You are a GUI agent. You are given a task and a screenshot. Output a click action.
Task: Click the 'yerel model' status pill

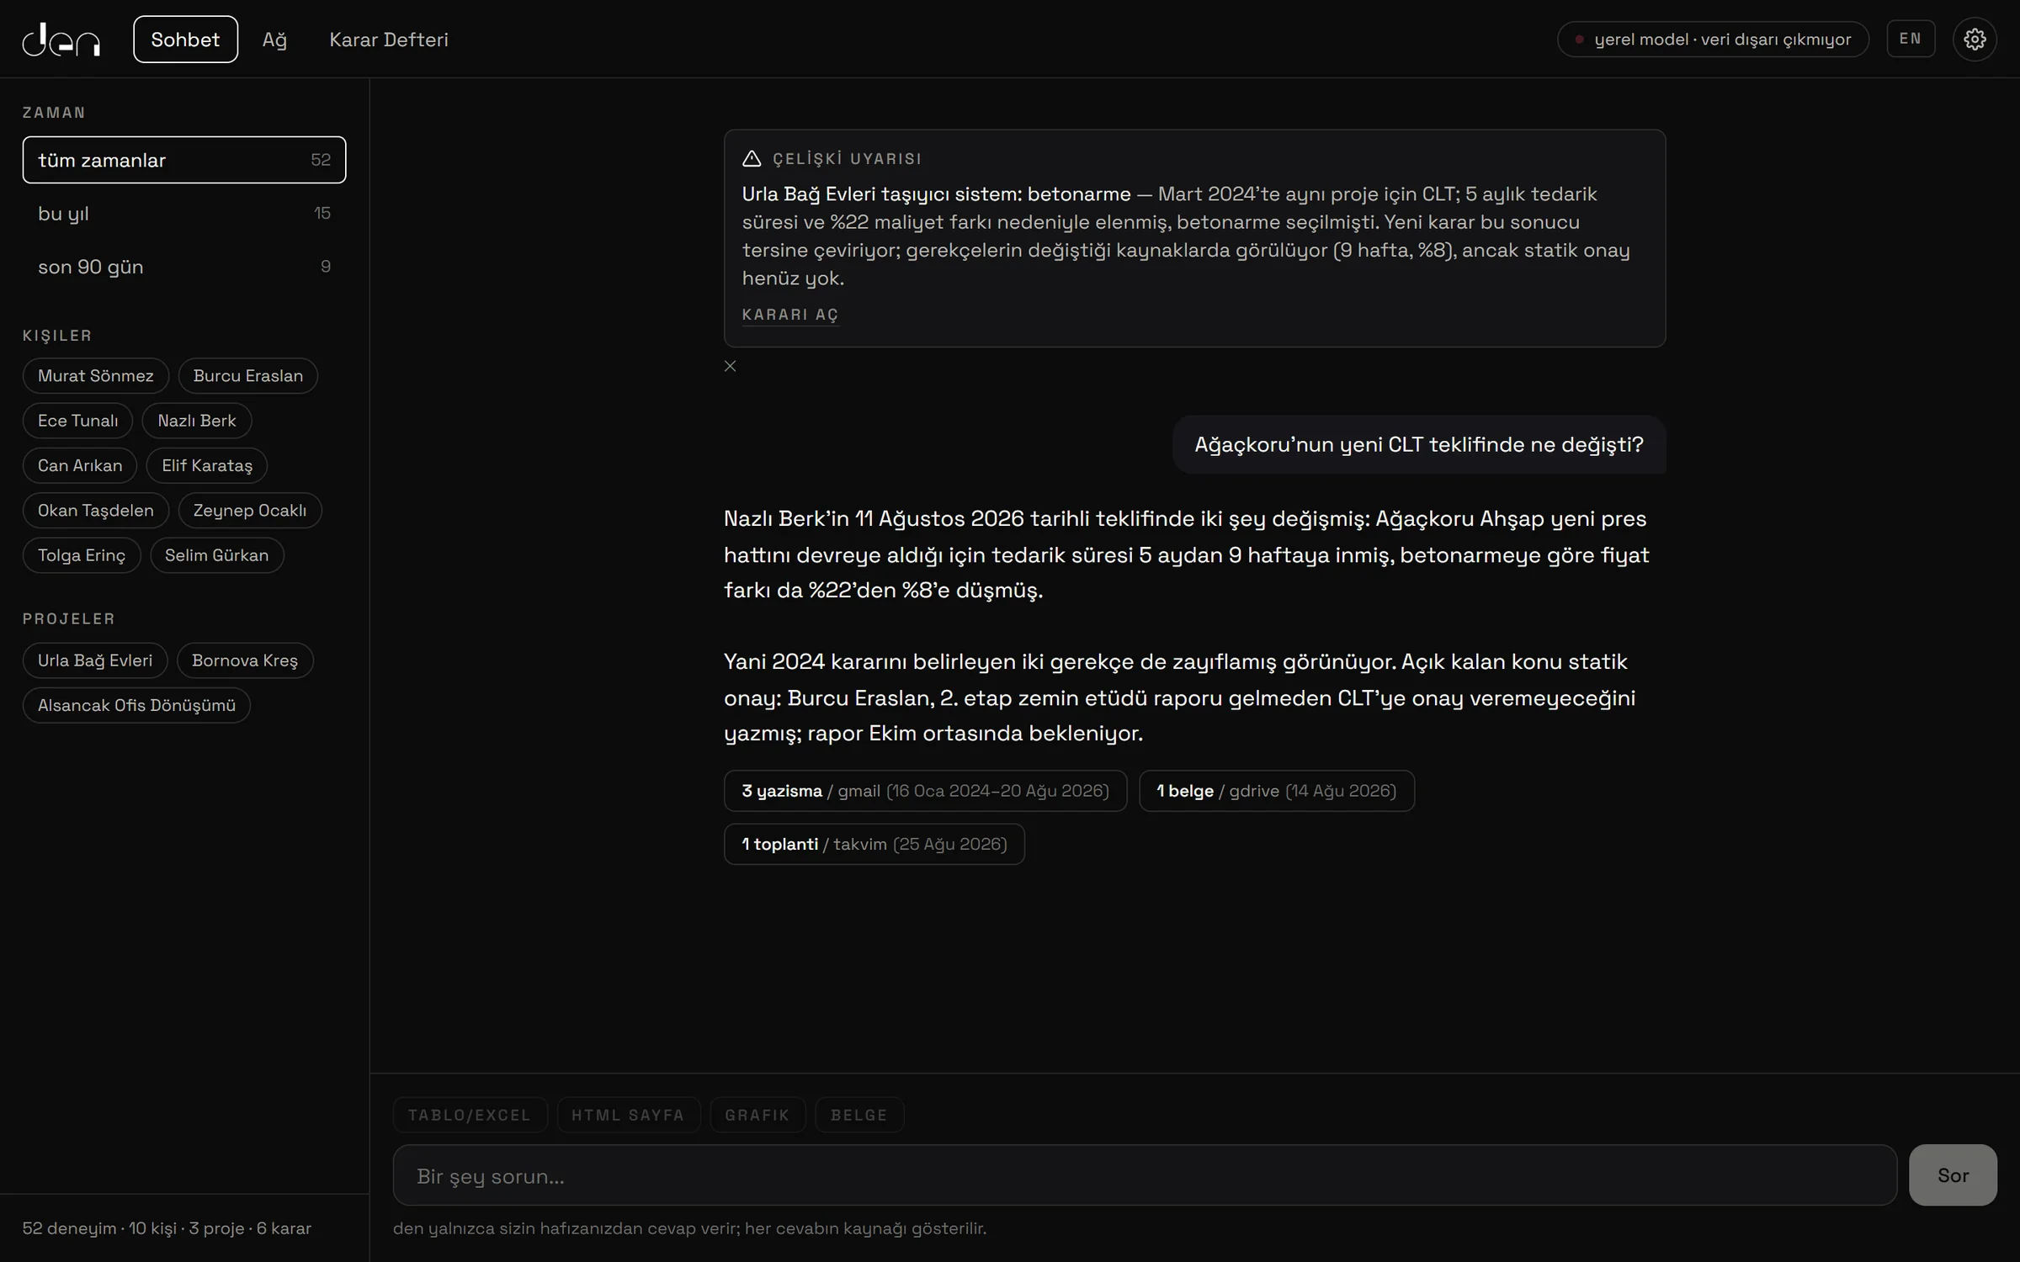click(1713, 40)
